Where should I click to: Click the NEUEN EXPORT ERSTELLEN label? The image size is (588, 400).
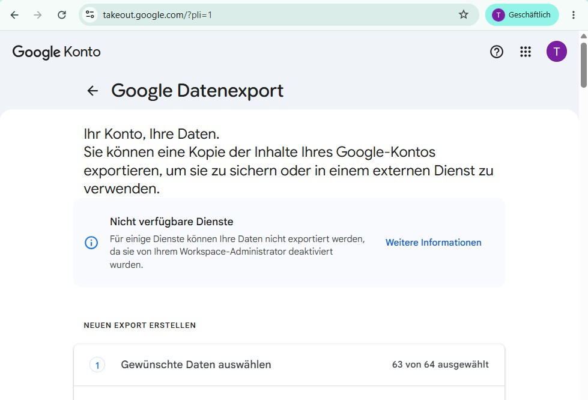pos(139,326)
